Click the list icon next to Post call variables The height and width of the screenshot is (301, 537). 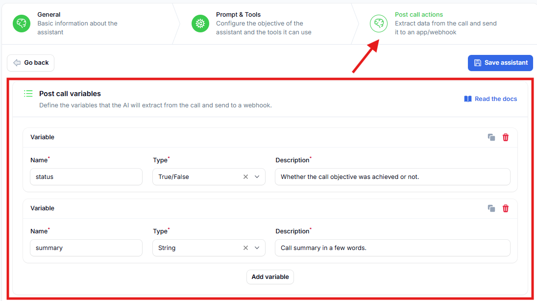pyautogui.click(x=28, y=93)
